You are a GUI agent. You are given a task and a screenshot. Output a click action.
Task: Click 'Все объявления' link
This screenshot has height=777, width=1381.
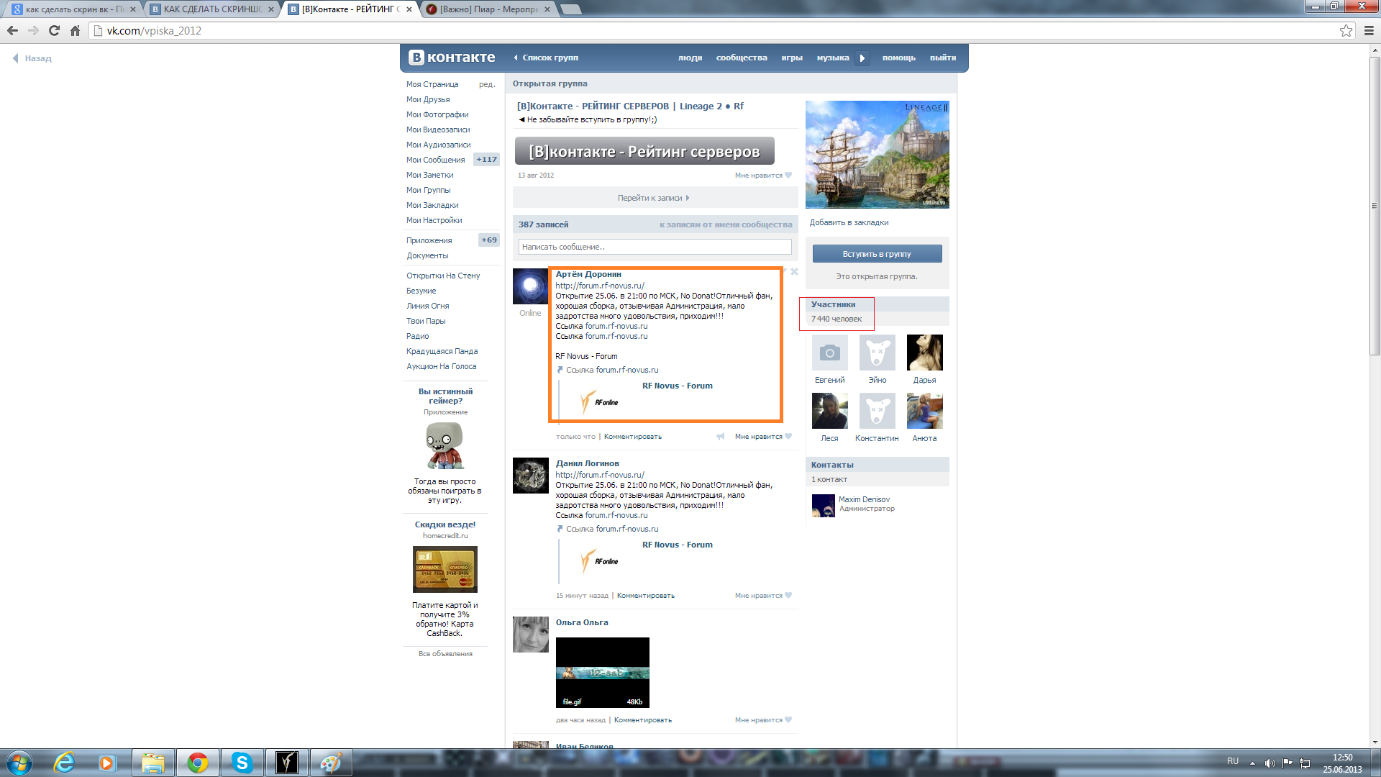(445, 654)
